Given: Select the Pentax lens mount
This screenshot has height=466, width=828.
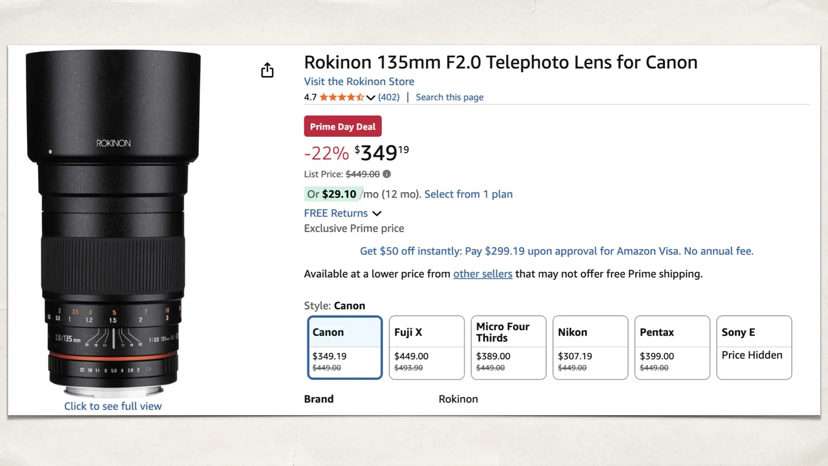Looking at the screenshot, I should click(x=672, y=347).
